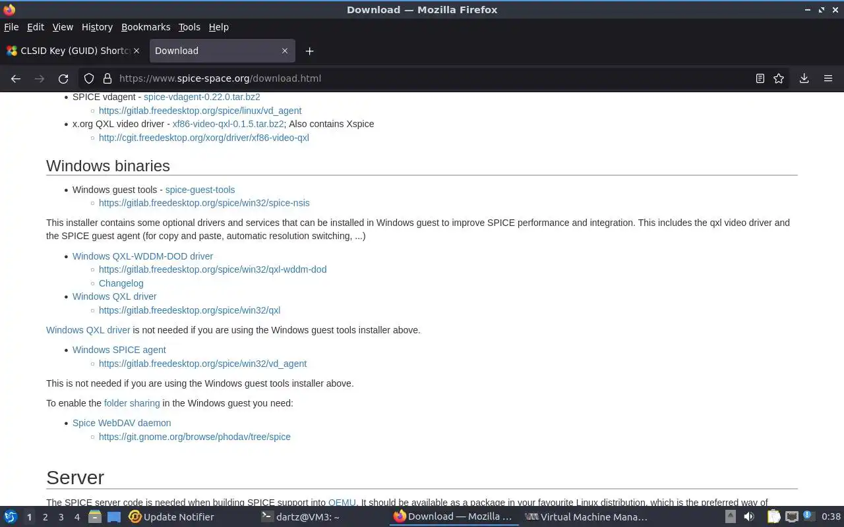
Task: Switch to dartz@VM3 terminal window
Action: click(300, 517)
